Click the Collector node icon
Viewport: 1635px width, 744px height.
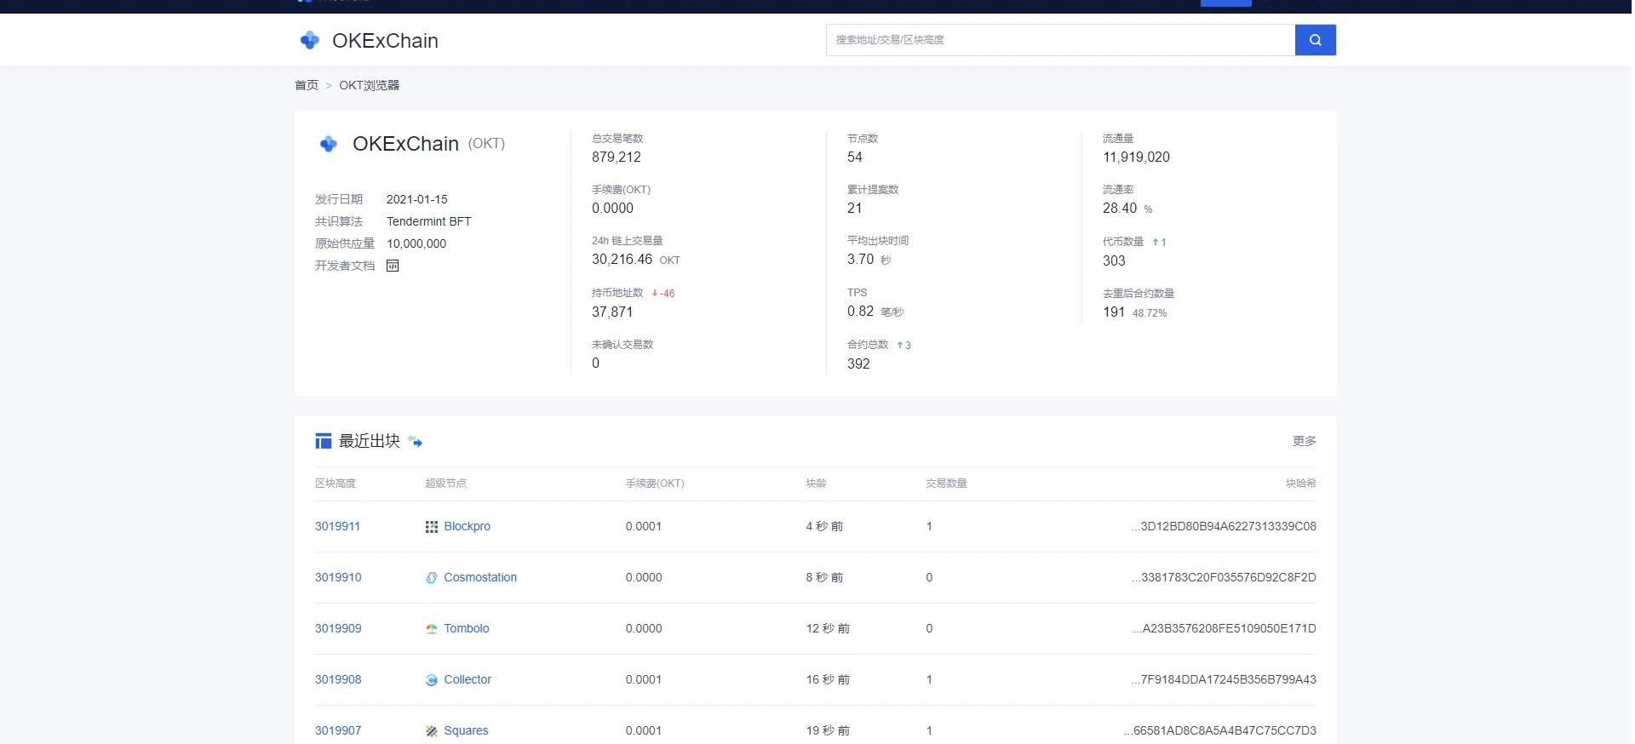coord(432,680)
